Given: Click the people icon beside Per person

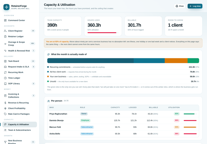Looking at the screenshot, I should (x=48, y=101).
